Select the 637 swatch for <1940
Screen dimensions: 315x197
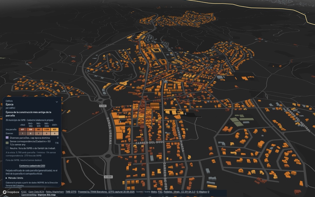tap(23, 129)
